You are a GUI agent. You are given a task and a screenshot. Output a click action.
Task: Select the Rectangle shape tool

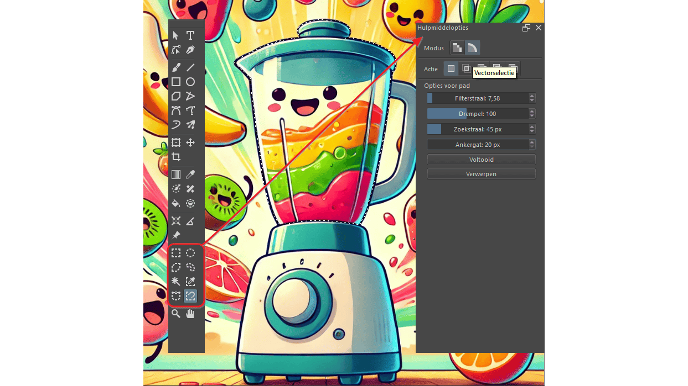point(176,82)
